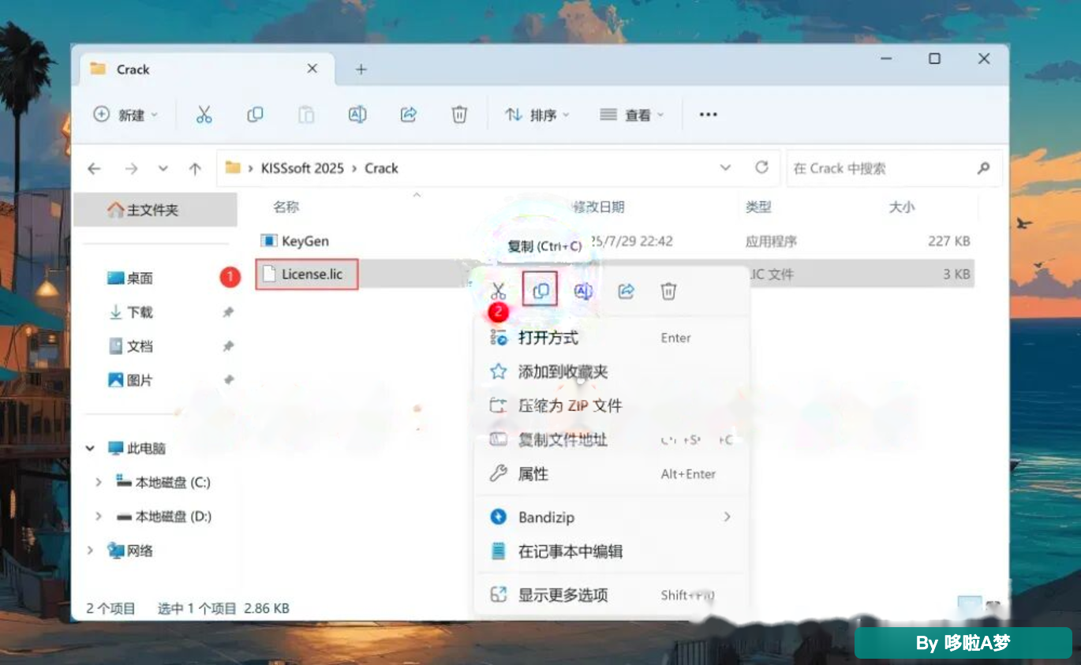
Task: Expand the 本地磁盘 (D:) node
Action: 98,516
